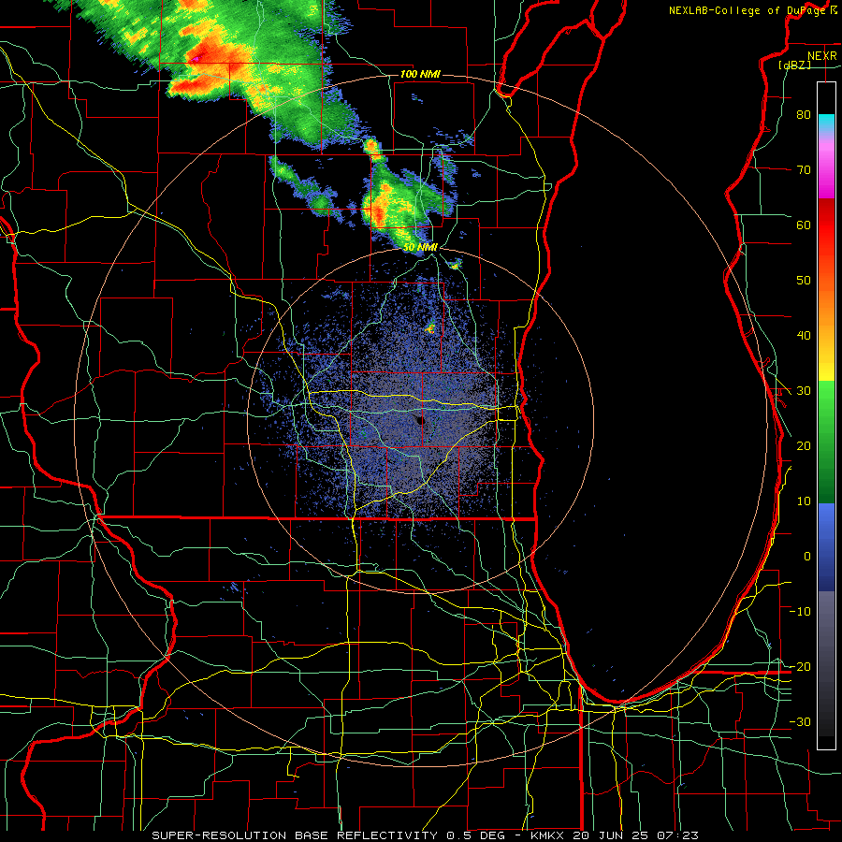The width and height of the screenshot is (842, 842).
Task: Click the 50 NMI range ring label
Action: [x=420, y=247]
